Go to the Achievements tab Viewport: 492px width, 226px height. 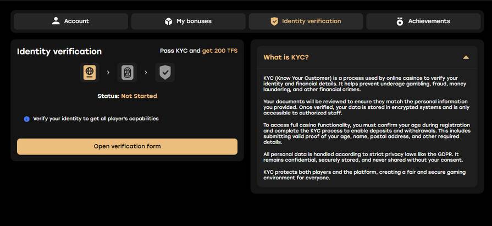tap(423, 21)
